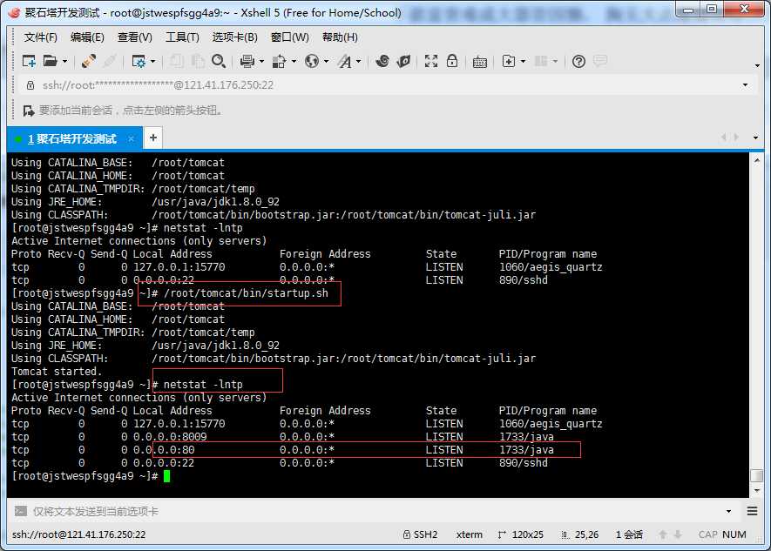Expand the compose bar target dropdown

[728, 511]
